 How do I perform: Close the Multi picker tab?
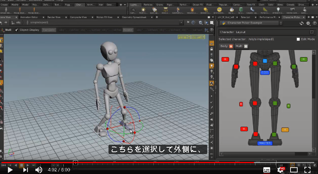(246, 46)
